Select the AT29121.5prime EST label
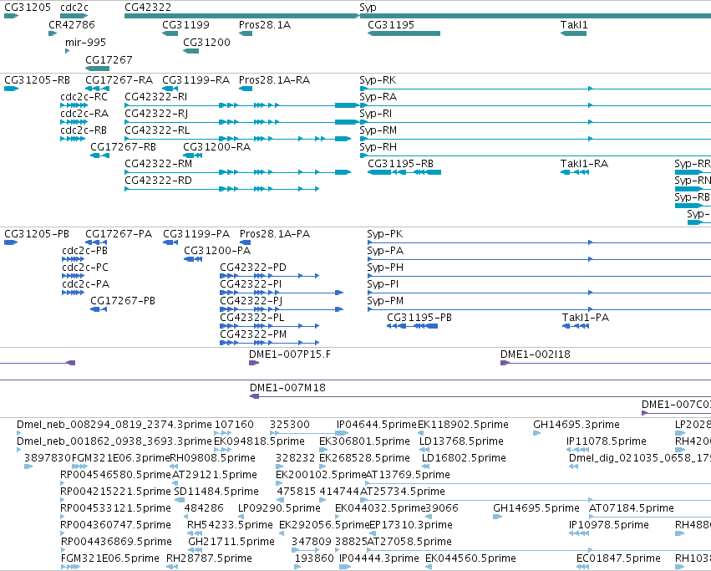 pos(215,475)
